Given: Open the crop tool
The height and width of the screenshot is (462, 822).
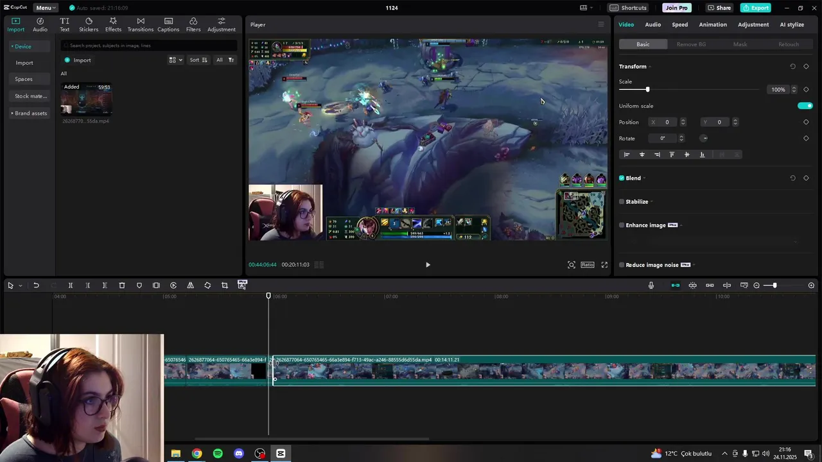Looking at the screenshot, I should pos(225,286).
